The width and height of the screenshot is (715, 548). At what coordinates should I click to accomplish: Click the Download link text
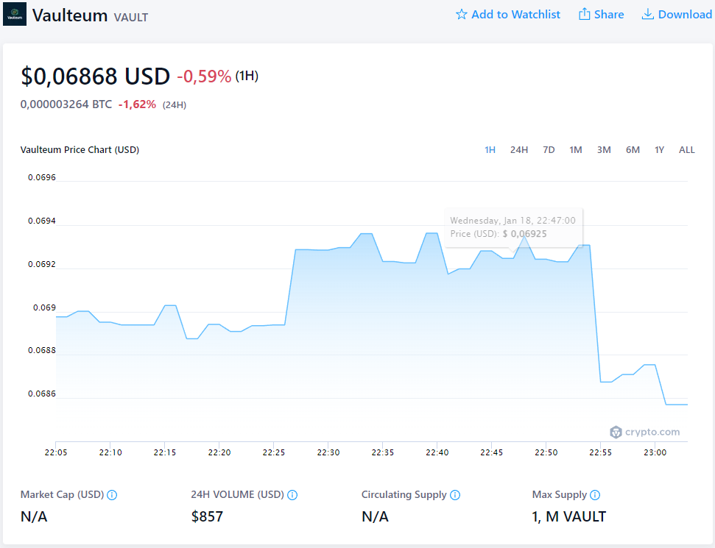pyautogui.click(x=685, y=15)
